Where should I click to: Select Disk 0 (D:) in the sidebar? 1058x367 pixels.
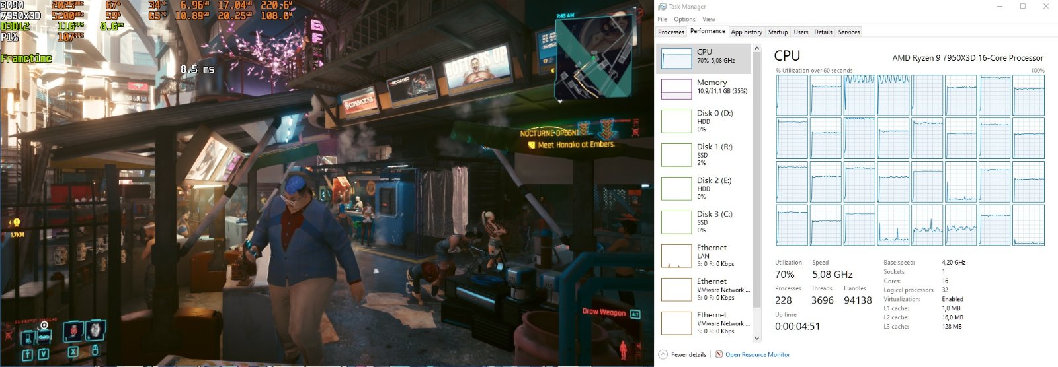coord(704,121)
